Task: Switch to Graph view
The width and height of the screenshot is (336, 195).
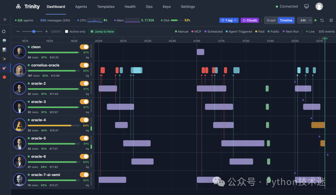Action: [x=271, y=20]
